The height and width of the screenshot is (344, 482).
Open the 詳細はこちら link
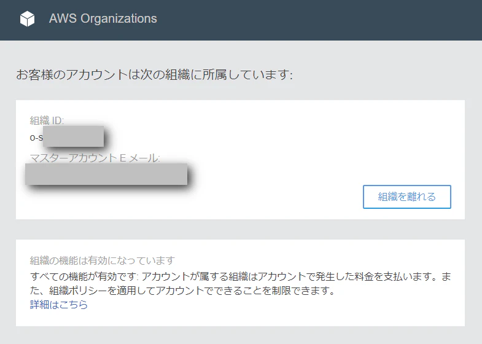[59, 304]
